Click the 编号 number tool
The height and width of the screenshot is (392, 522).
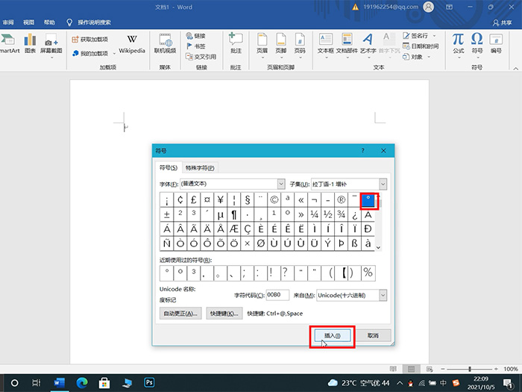[496, 43]
